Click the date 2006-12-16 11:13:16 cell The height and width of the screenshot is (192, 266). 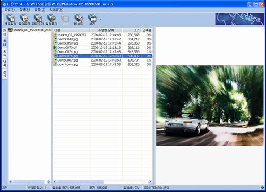[106, 48]
